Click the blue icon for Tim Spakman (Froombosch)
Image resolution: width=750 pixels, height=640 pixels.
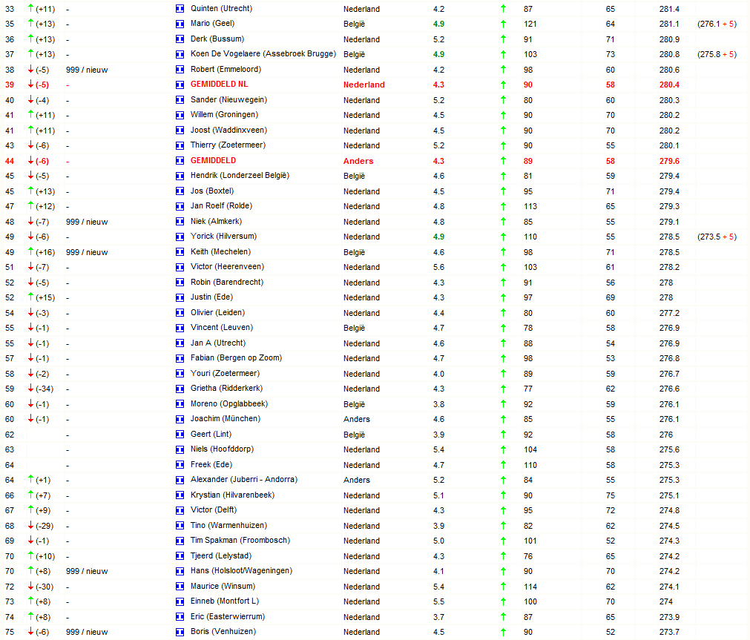coord(180,541)
